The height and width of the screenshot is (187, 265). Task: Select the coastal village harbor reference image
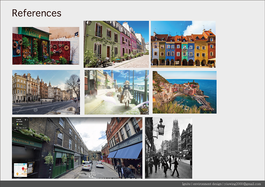click(184, 92)
